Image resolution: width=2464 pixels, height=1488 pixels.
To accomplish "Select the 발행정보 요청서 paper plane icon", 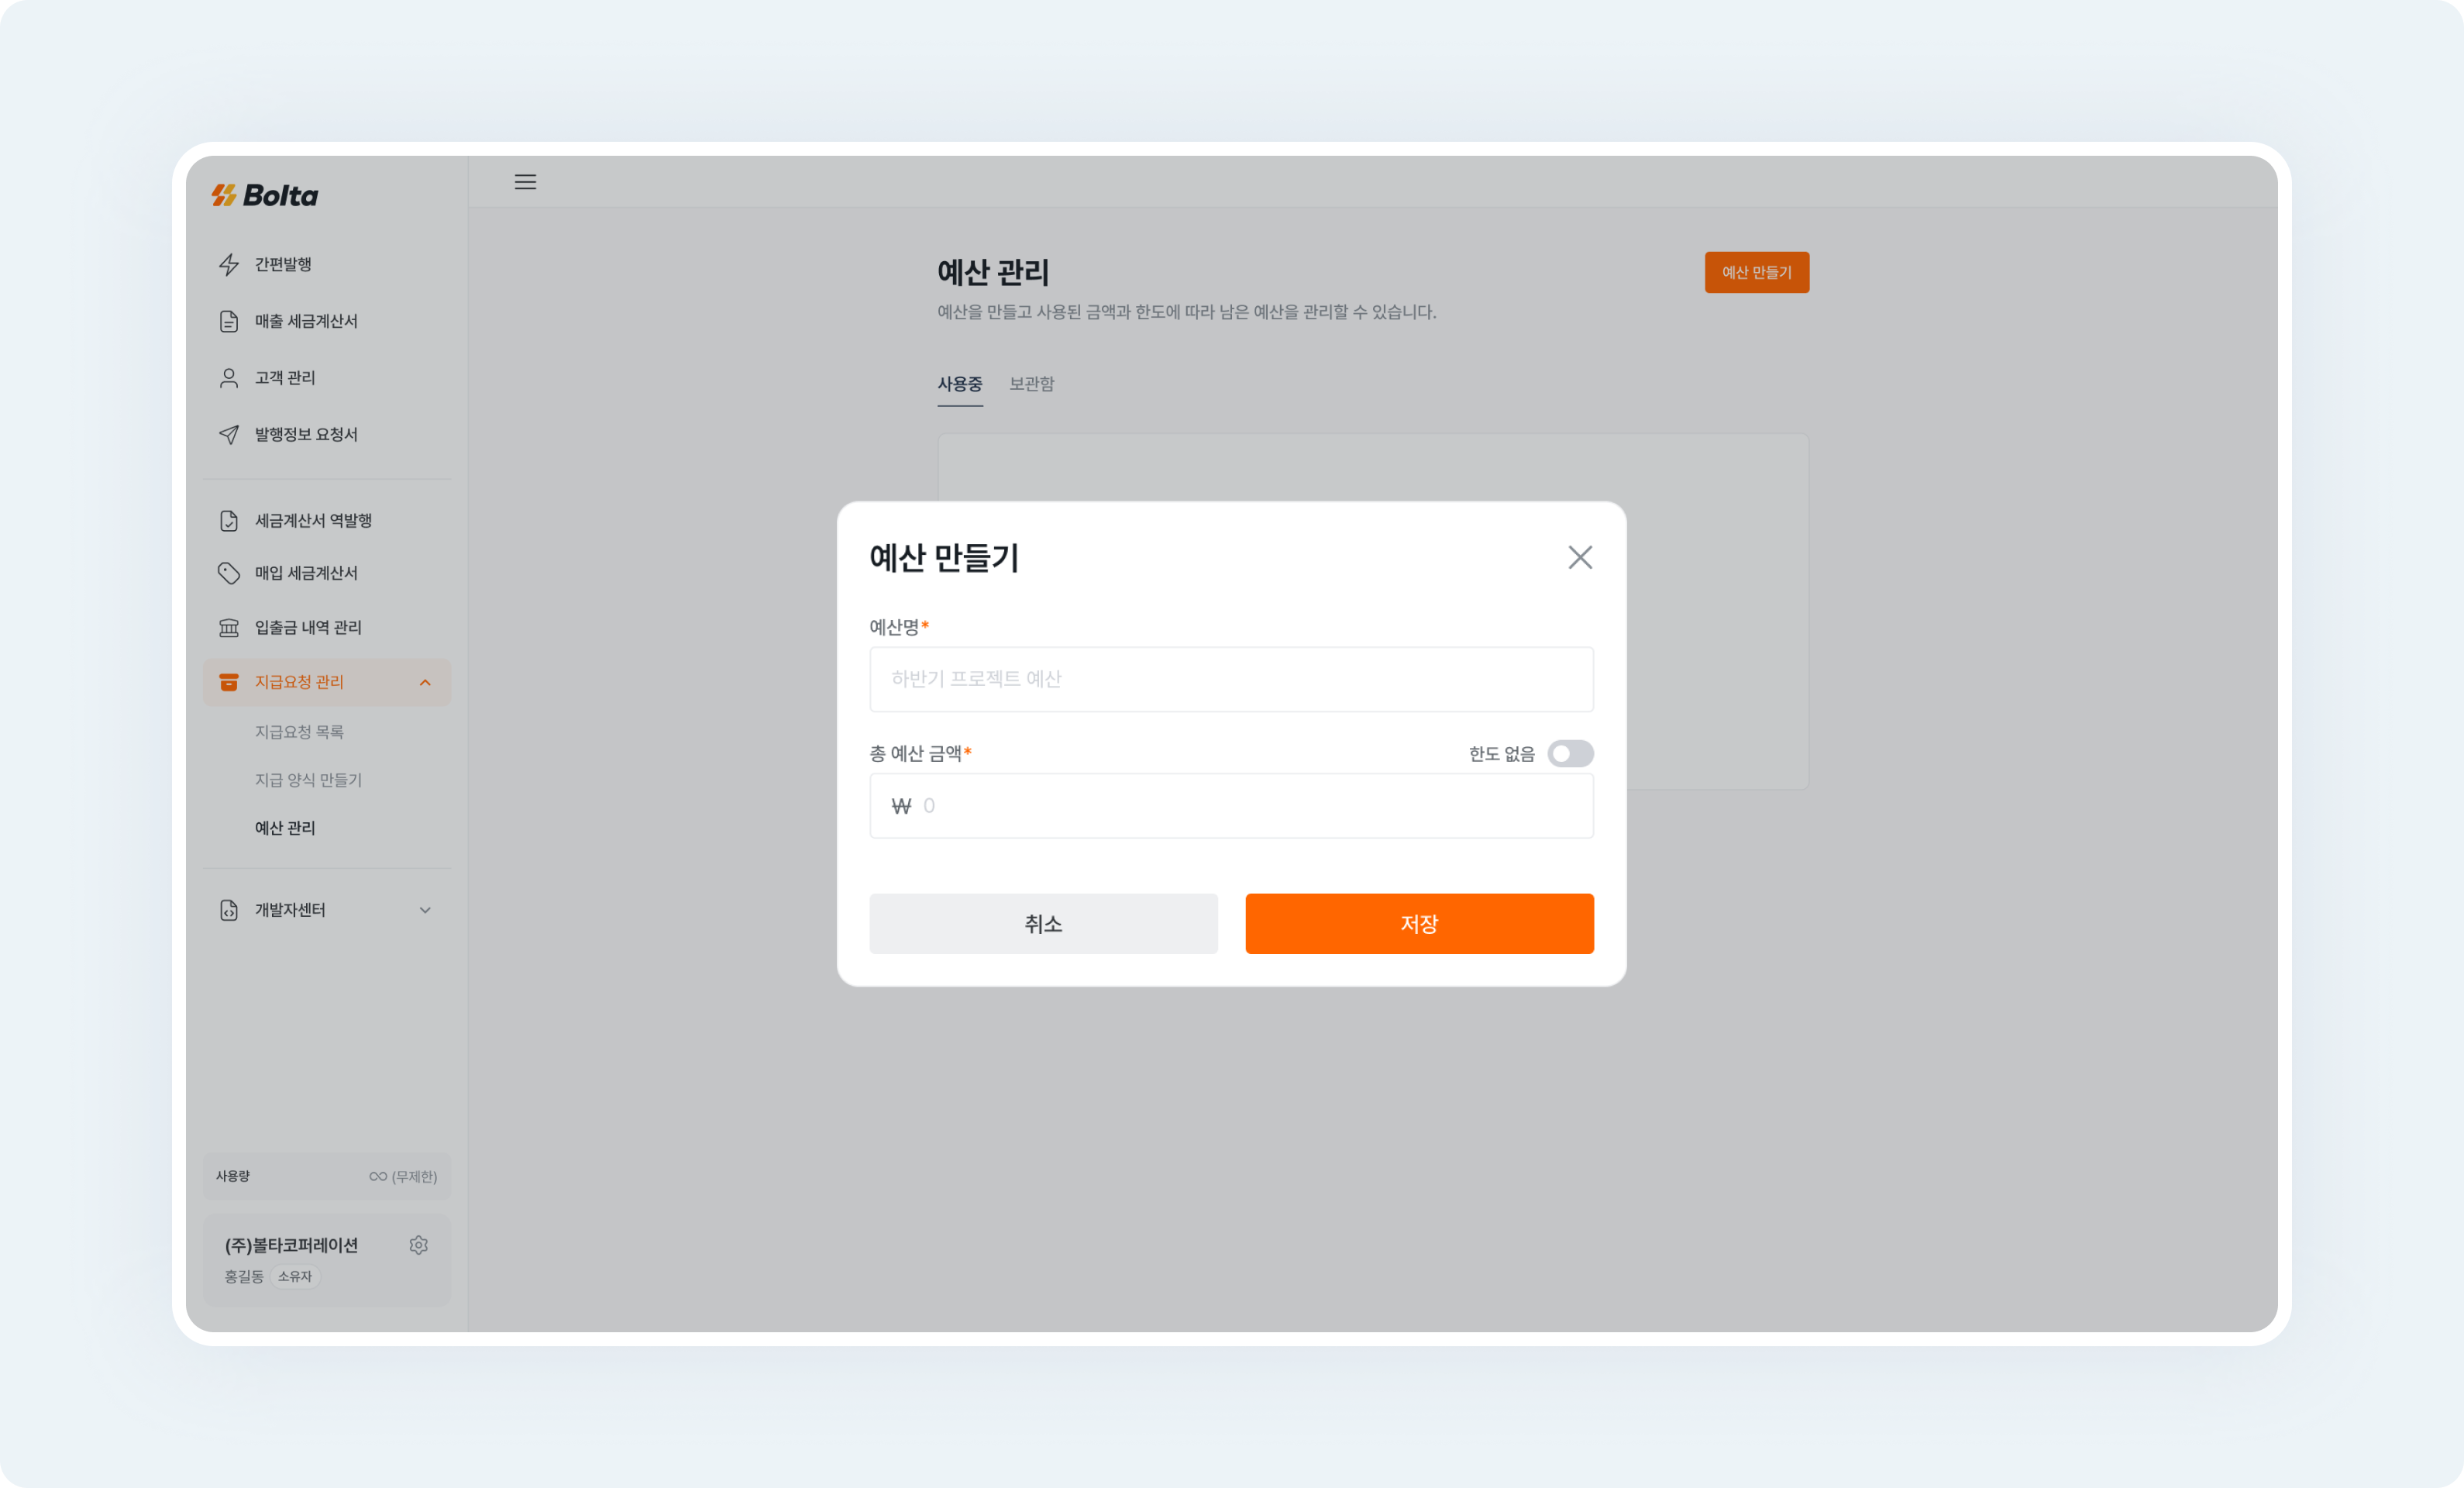I will (228, 434).
